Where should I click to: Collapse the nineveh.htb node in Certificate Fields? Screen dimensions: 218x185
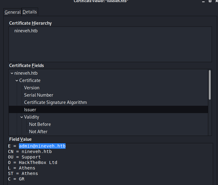[x=12, y=73]
